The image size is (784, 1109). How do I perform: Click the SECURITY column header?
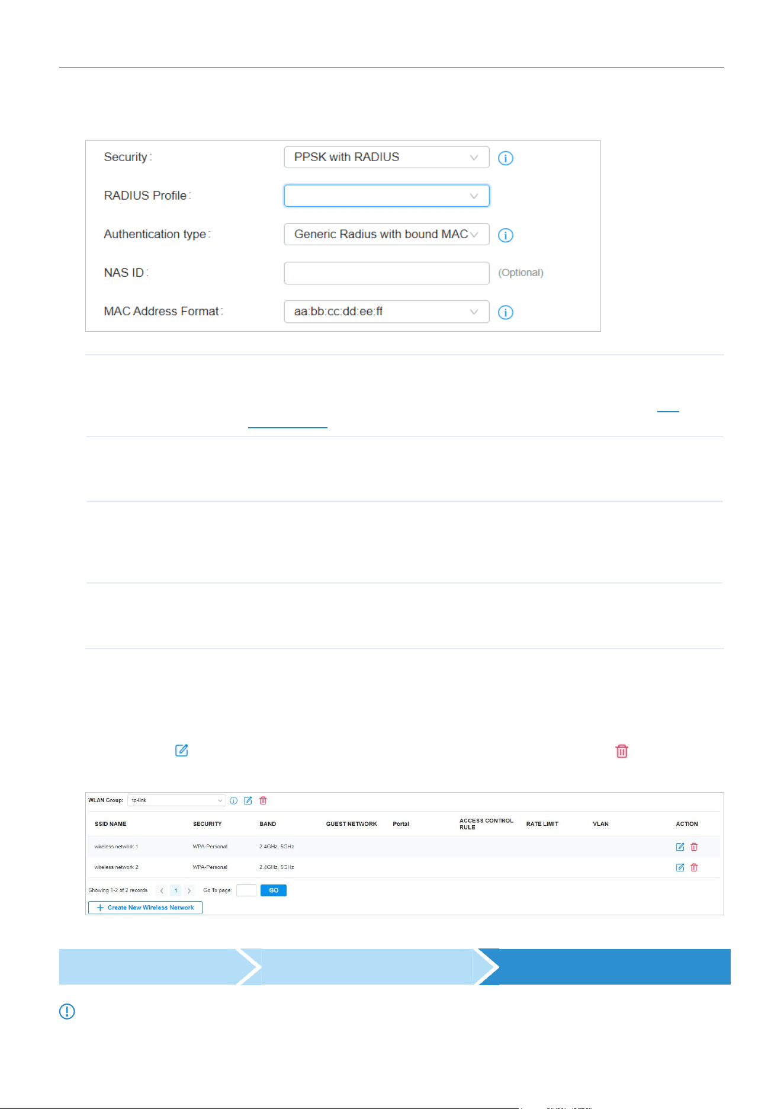[x=207, y=824]
